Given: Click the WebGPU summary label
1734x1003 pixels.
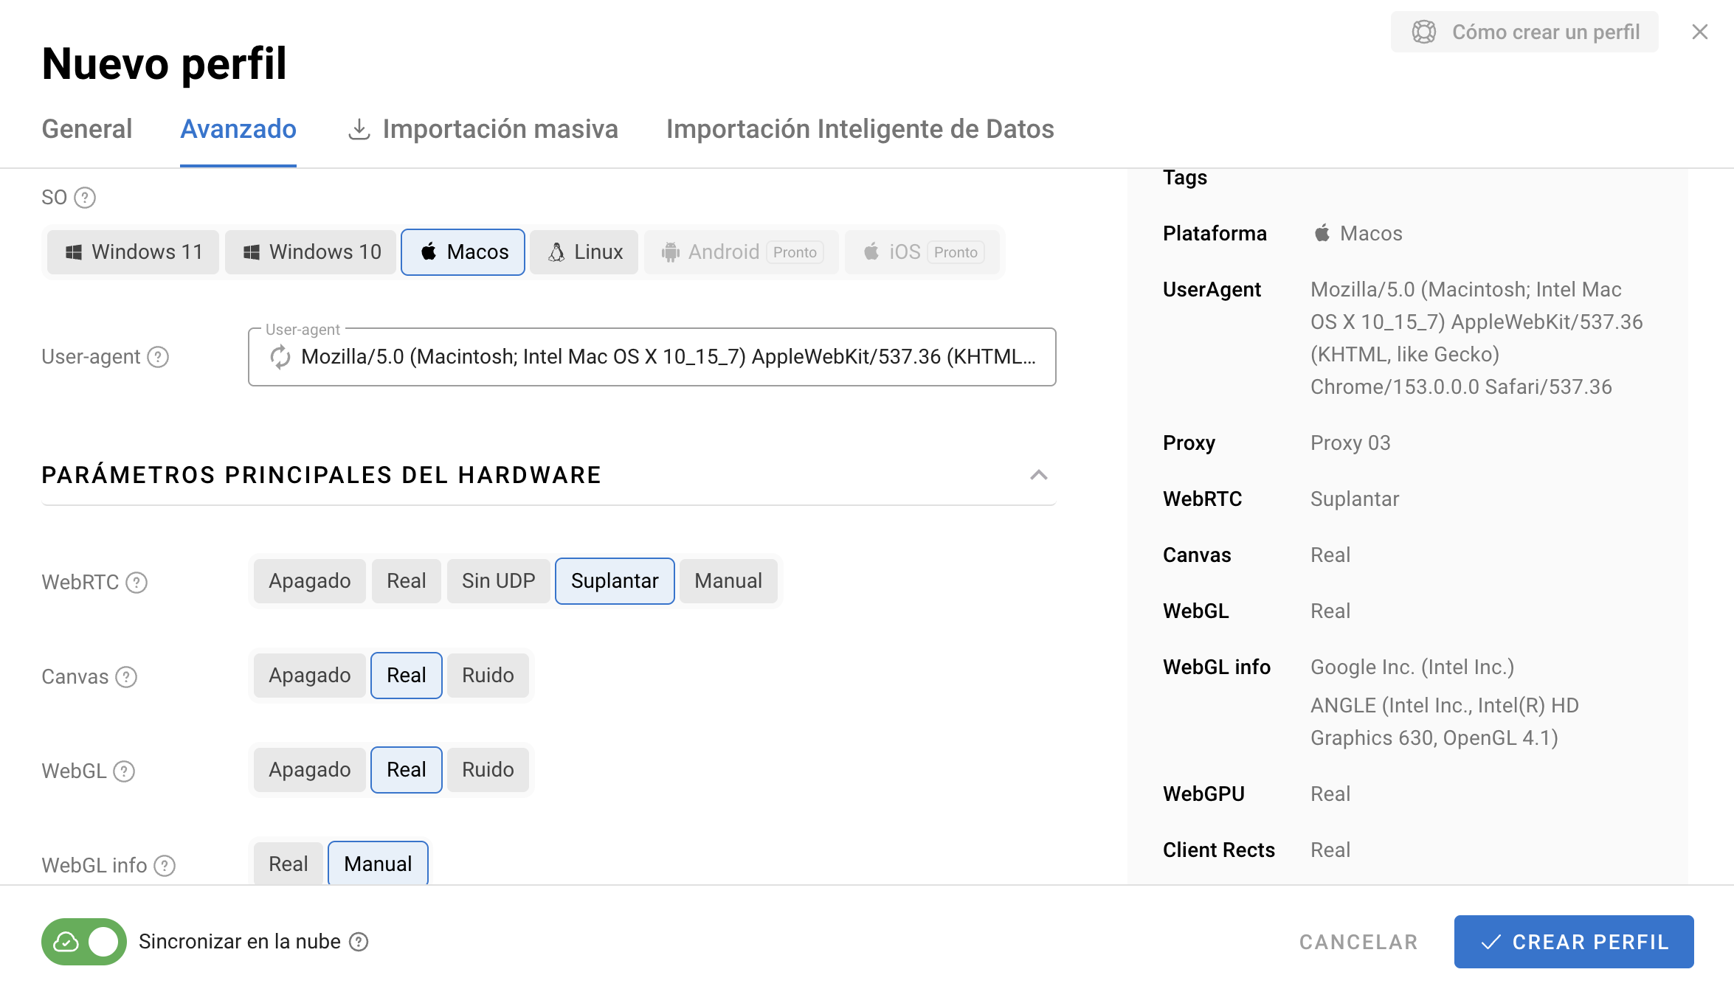Looking at the screenshot, I should point(1203,794).
